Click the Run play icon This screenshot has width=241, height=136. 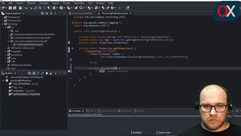61,8
